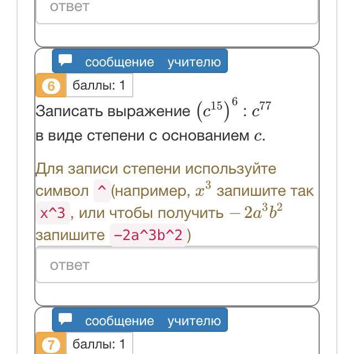Viewport: 354px width, 354px height.
Task: Focus the answer field under task 6
Action: (177, 265)
